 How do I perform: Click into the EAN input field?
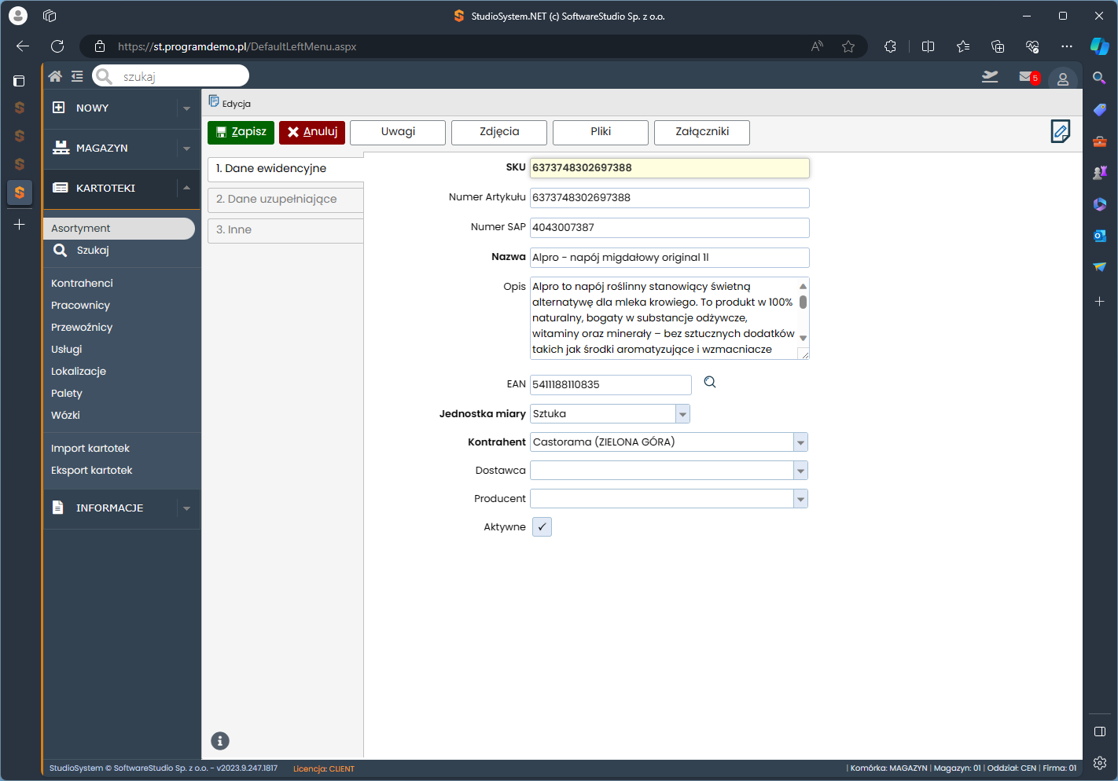(611, 385)
